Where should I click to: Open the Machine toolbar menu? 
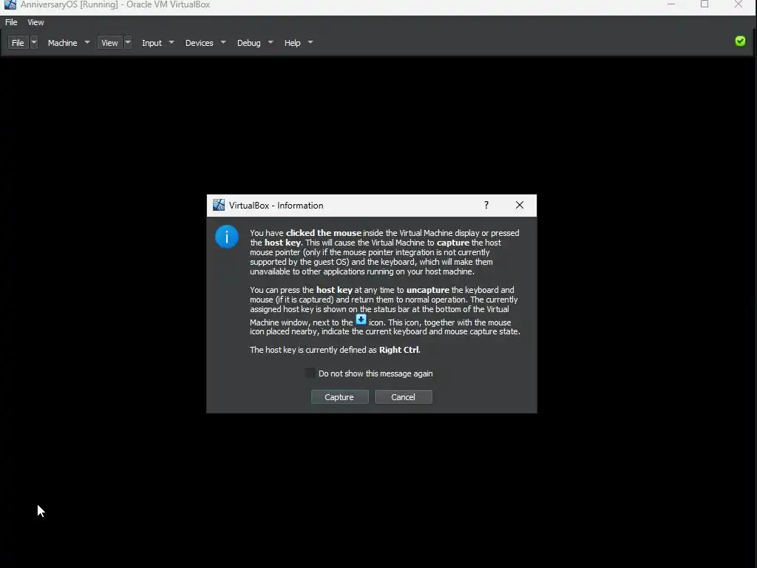coord(62,42)
